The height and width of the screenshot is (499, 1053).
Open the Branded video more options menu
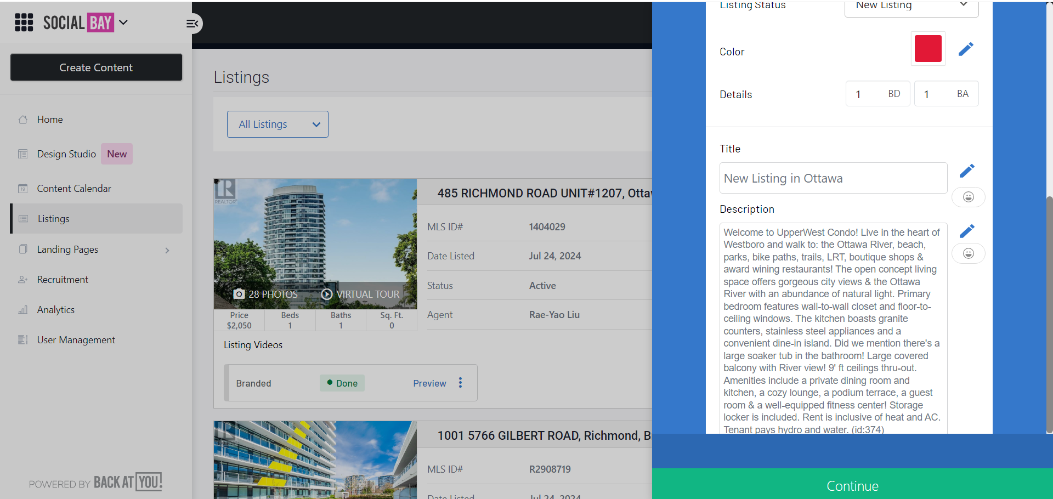coord(461,383)
